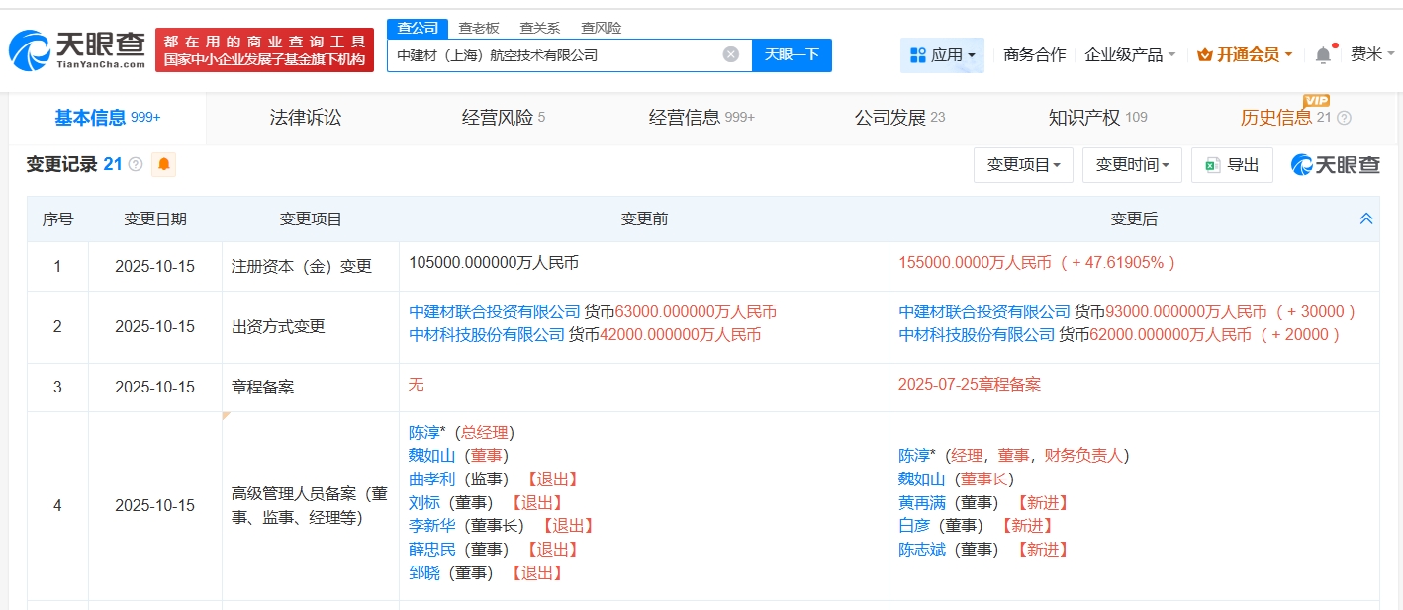
Task: Expand the 变更项目 filter dropdown
Action: coord(1023,165)
